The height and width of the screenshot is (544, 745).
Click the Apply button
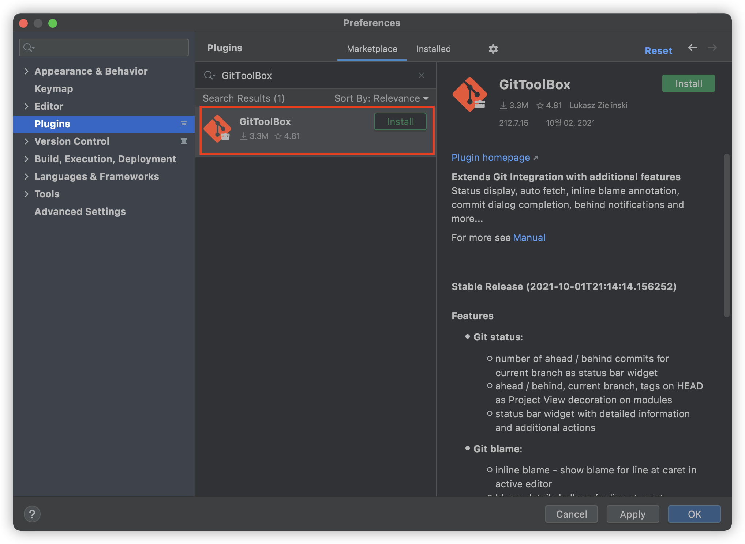click(633, 514)
